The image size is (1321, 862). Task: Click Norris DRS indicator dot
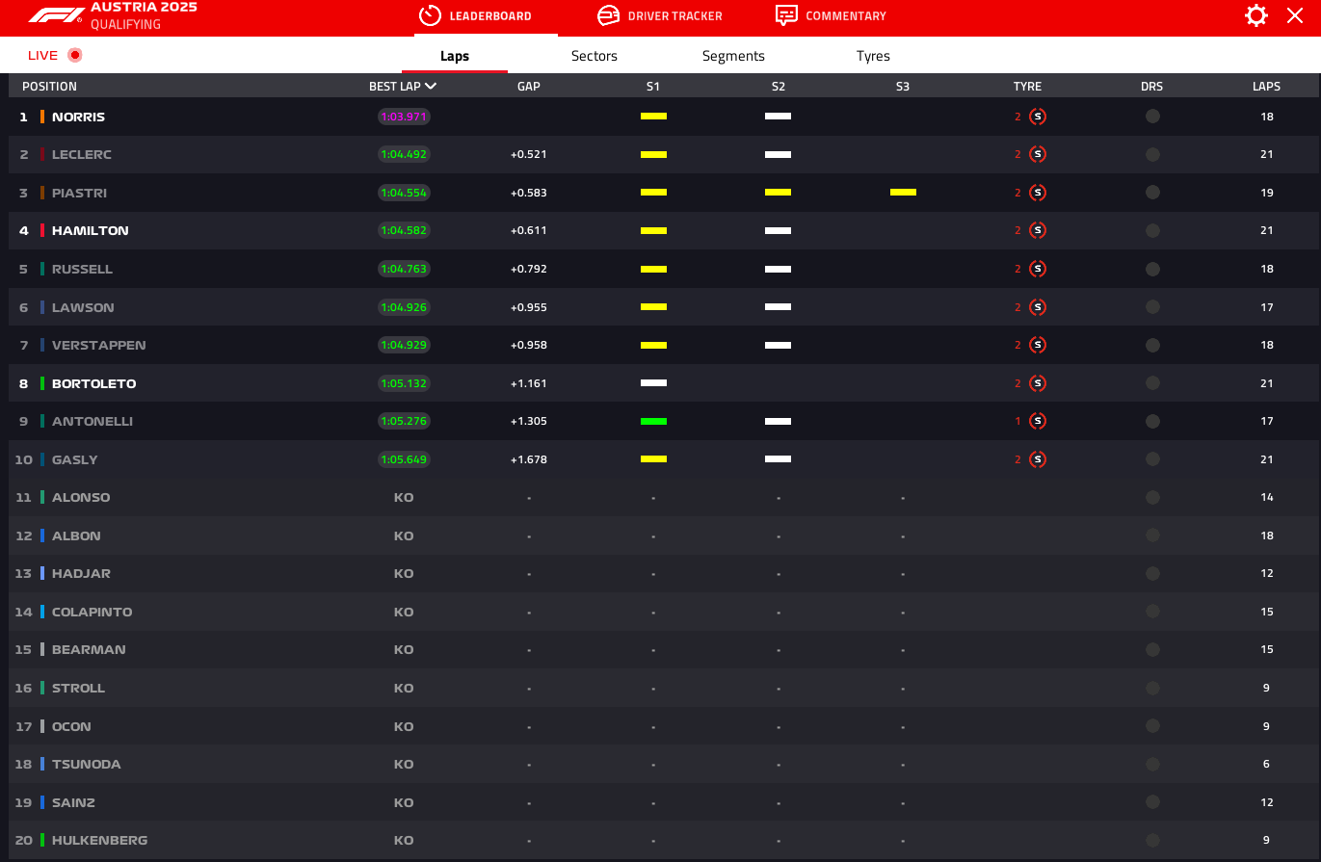[1152, 117]
